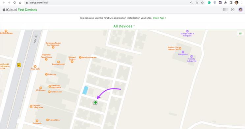Click the Eulogia Inn hotel marker

(183, 52)
